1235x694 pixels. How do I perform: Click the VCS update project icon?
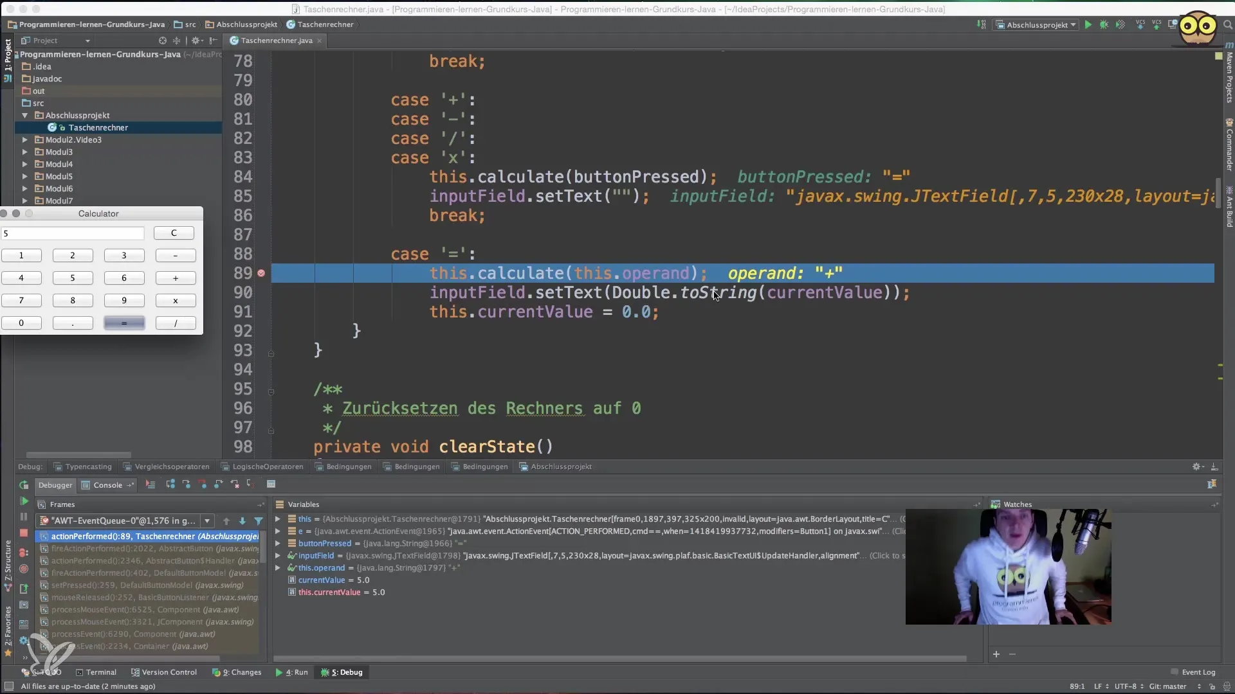point(1140,25)
